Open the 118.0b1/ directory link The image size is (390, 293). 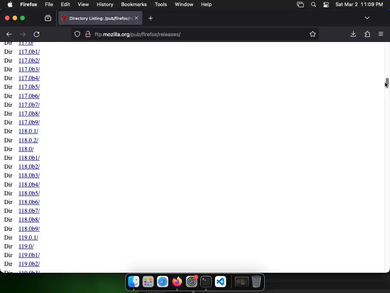[29, 158]
